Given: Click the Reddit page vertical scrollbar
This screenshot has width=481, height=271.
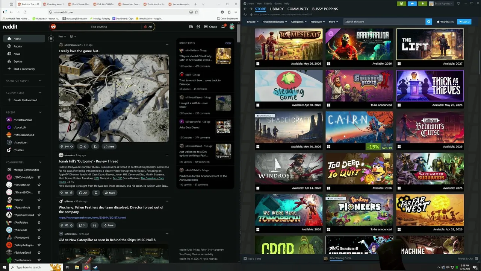Looking at the screenshot, I should pyautogui.click(x=239, y=34).
